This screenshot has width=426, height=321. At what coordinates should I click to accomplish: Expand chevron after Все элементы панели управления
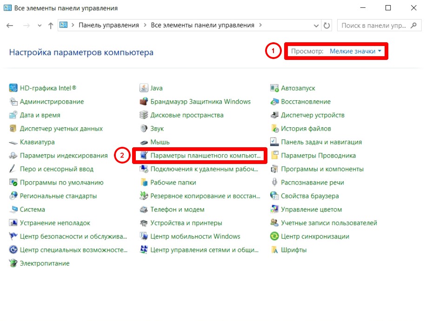260,25
